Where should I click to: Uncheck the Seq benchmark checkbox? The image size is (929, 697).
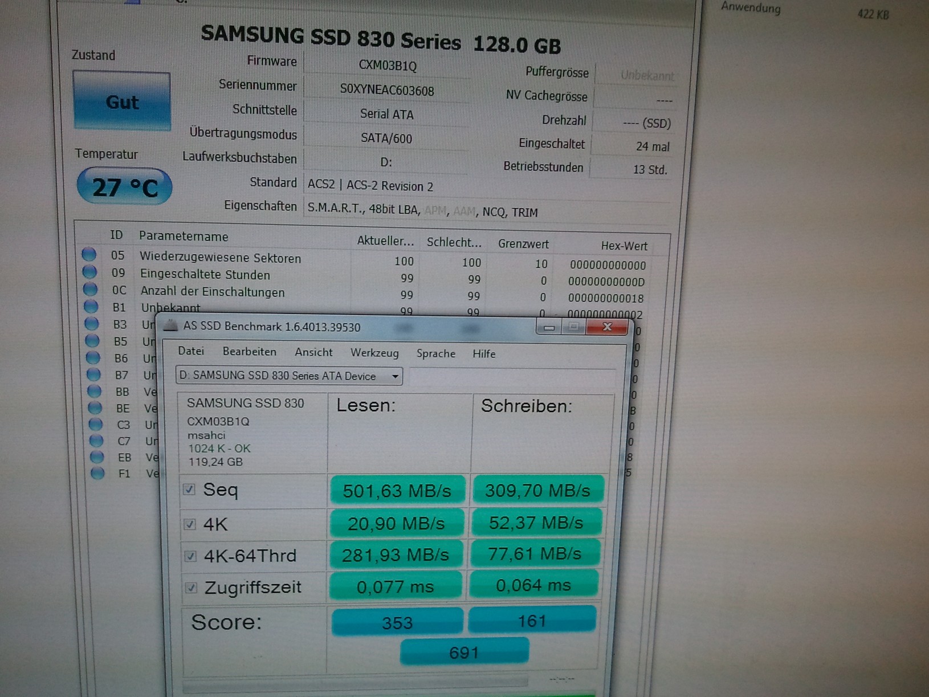coord(189,490)
